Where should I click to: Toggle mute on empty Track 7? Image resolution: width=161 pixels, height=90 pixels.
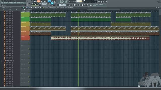[29, 44]
